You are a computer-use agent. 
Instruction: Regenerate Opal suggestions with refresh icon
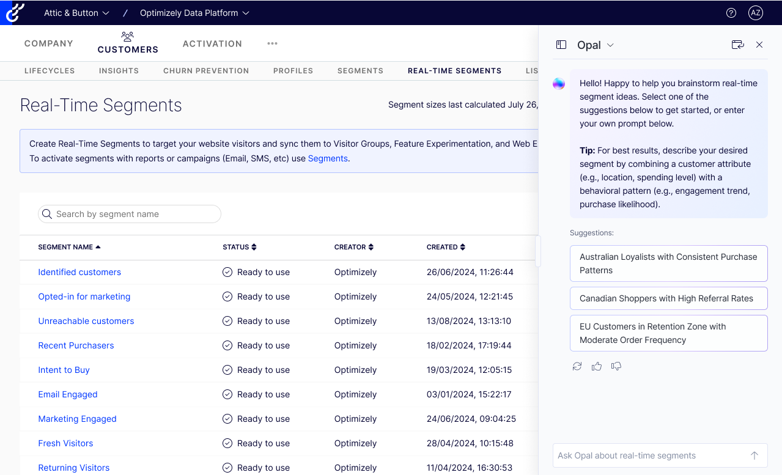pos(577,366)
